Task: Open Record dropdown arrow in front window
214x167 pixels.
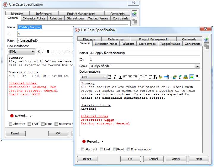Action: (x=103, y=142)
